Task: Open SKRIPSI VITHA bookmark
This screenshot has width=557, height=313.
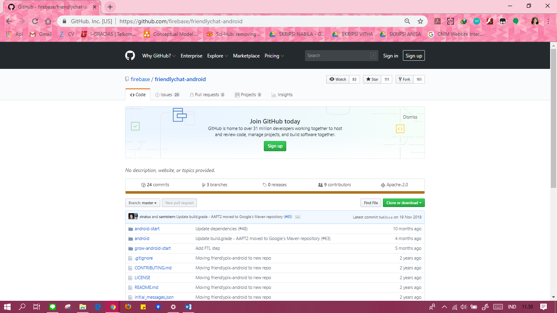Action: (353, 34)
